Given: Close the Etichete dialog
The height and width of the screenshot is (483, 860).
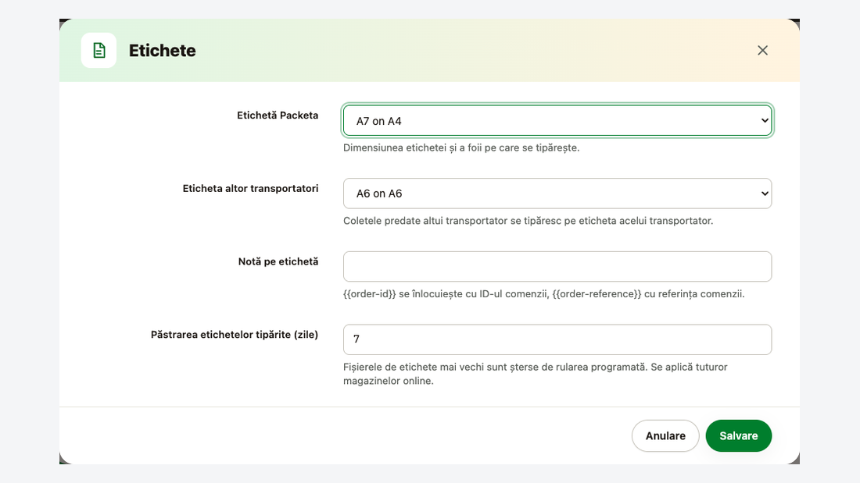Looking at the screenshot, I should pos(762,51).
